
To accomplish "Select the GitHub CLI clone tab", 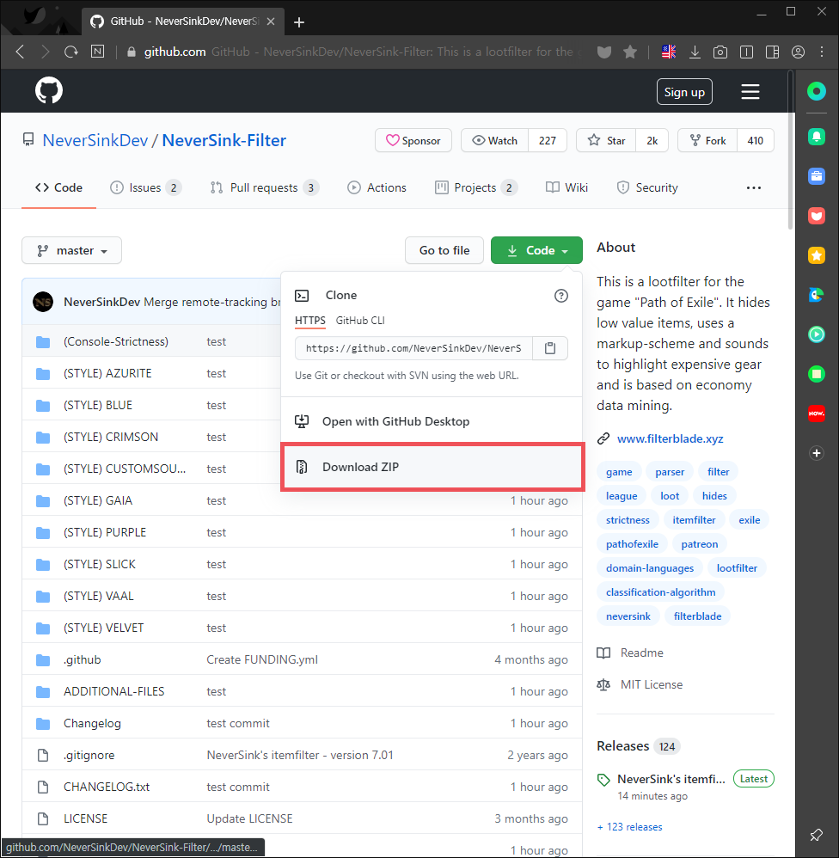I will (360, 321).
